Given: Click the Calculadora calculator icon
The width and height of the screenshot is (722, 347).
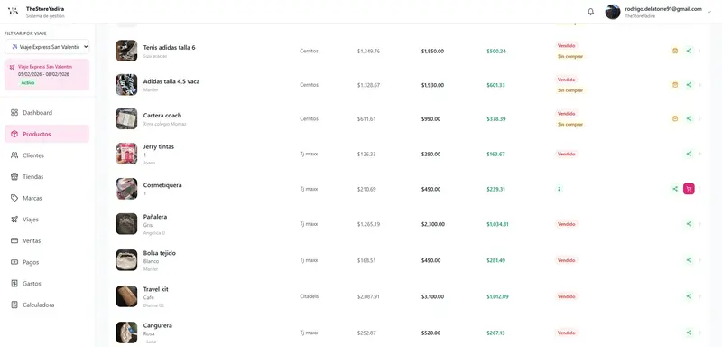Looking at the screenshot, I should pos(14,305).
